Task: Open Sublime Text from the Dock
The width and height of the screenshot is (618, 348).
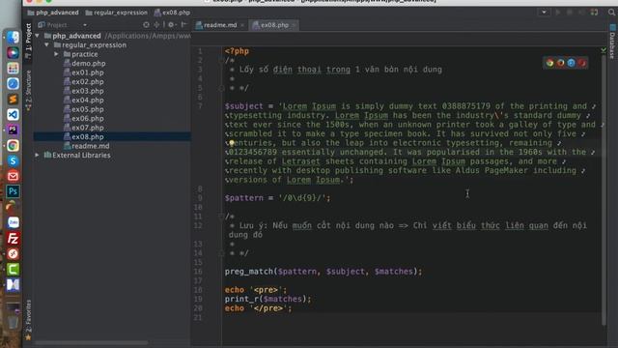Action: pyautogui.click(x=13, y=99)
